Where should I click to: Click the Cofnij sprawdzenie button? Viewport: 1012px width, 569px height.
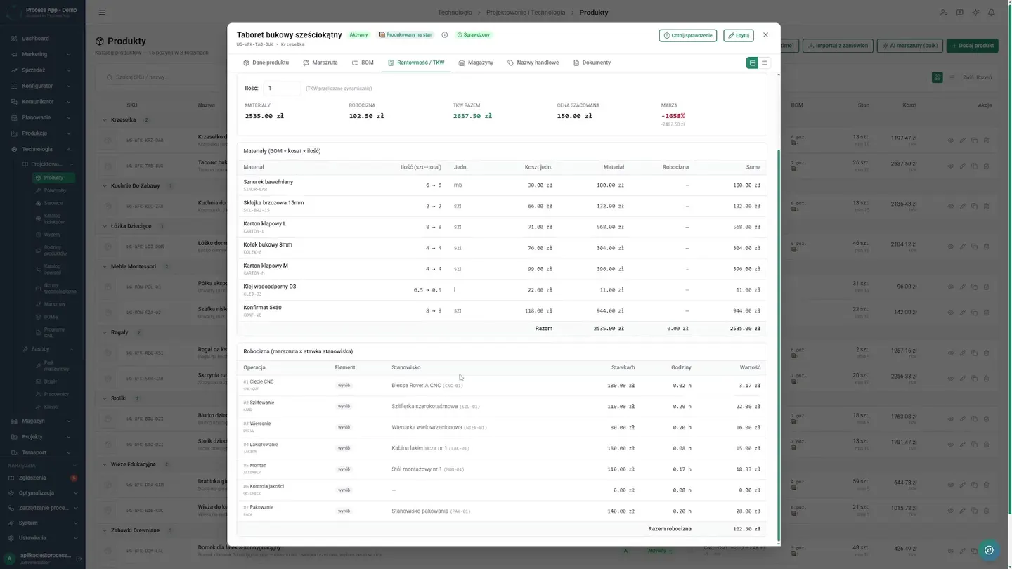tap(688, 35)
